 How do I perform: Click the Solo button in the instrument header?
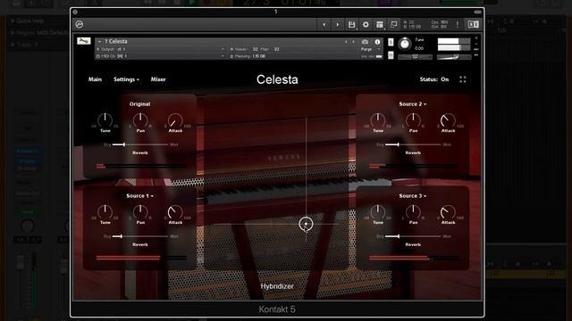point(391,42)
